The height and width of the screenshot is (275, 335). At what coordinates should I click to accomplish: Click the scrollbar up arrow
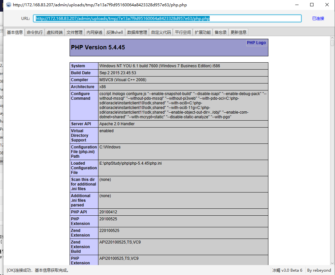(x=332, y=38)
